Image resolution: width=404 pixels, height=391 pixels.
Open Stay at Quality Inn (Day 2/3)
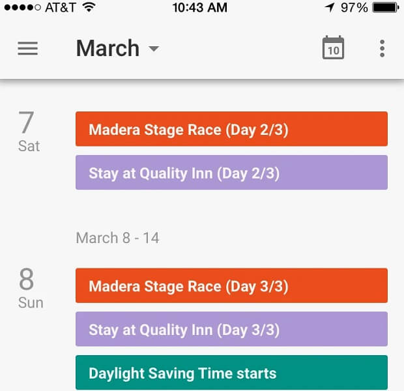click(231, 173)
